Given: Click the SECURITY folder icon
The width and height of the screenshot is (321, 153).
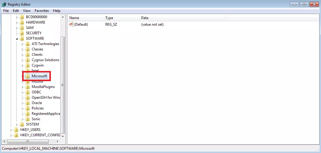Looking at the screenshot, I should point(22,33).
